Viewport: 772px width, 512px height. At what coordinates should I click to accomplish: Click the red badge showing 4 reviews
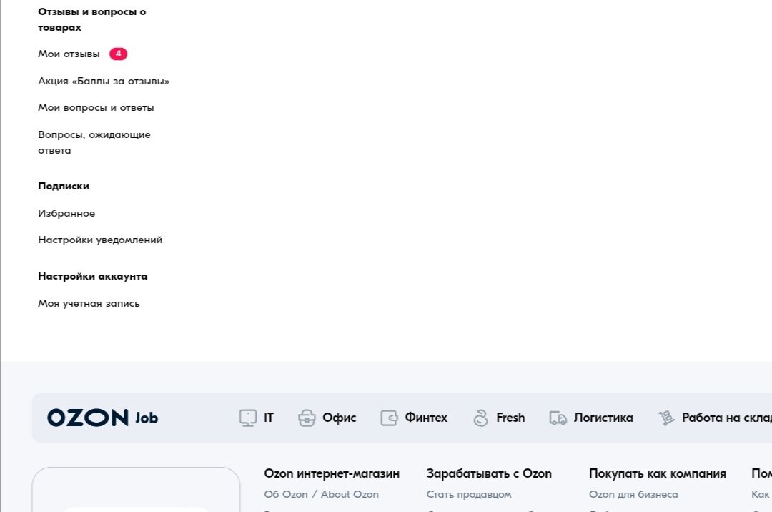pyautogui.click(x=118, y=53)
